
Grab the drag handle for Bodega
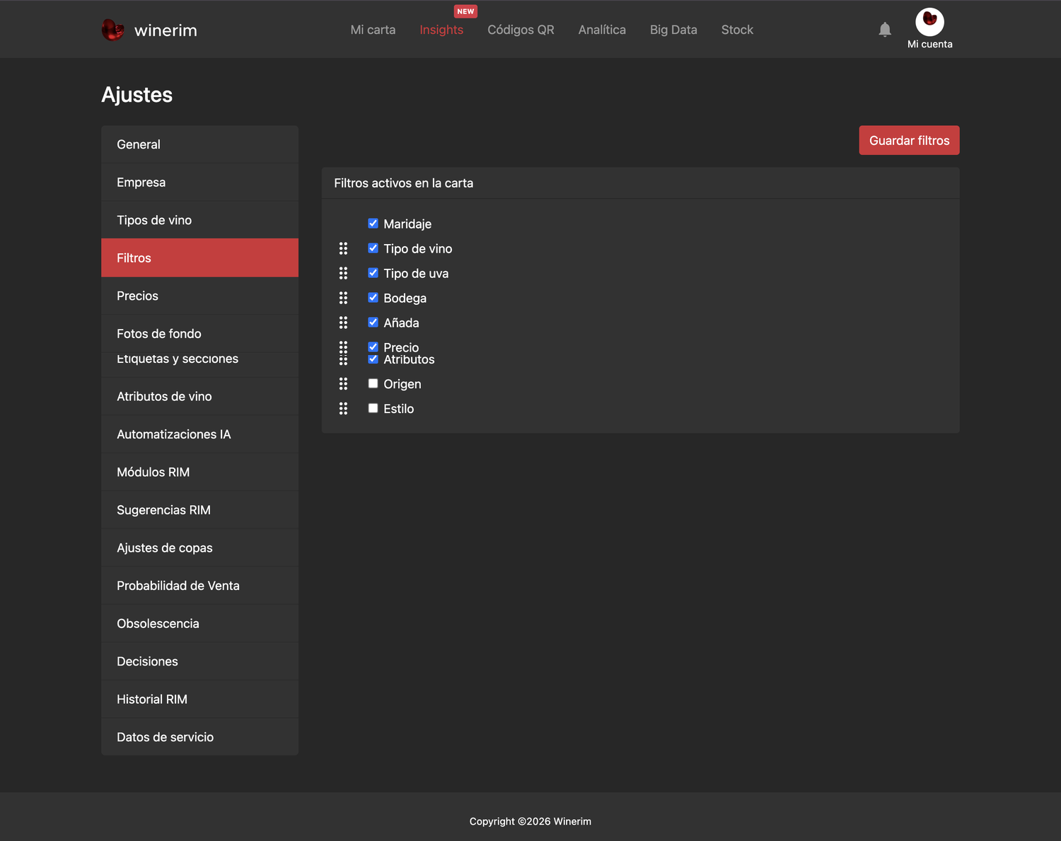[343, 298]
